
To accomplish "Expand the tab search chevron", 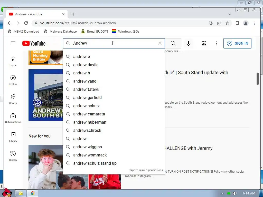I will [x=230, y=14].
